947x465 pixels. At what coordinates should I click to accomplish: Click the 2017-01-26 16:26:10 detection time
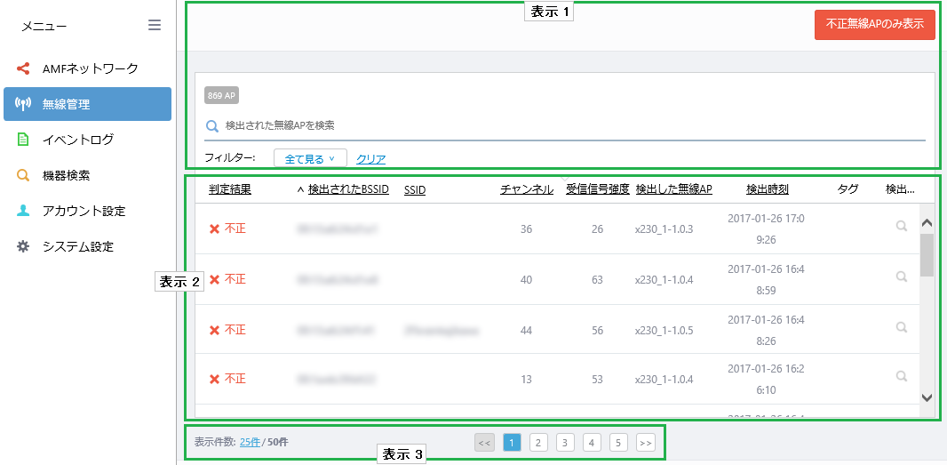point(767,379)
